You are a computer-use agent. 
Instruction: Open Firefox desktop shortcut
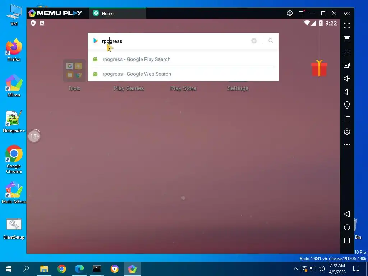(14, 50)
